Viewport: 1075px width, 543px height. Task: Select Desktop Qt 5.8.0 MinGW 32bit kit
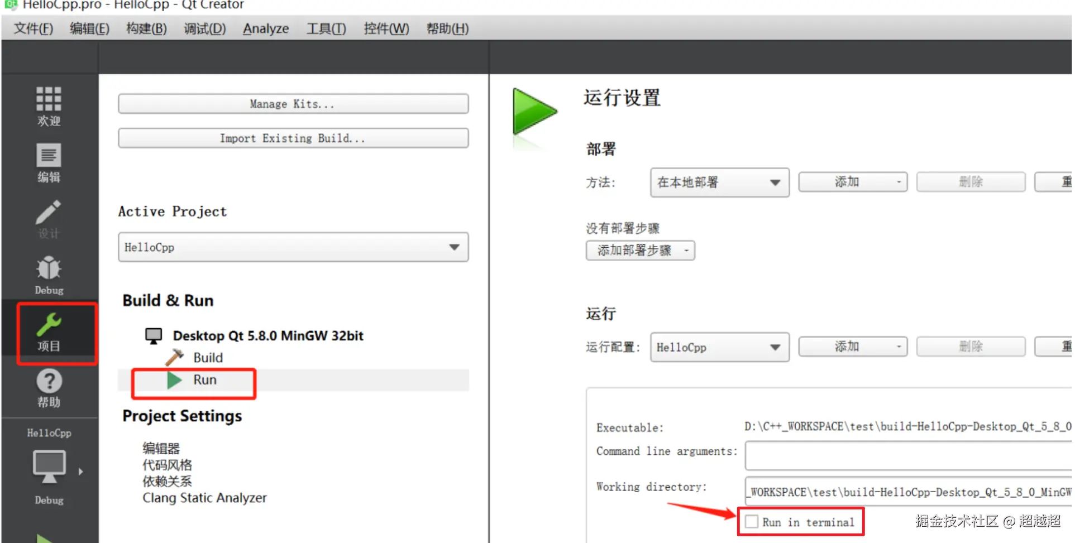[x=268, y=336]
